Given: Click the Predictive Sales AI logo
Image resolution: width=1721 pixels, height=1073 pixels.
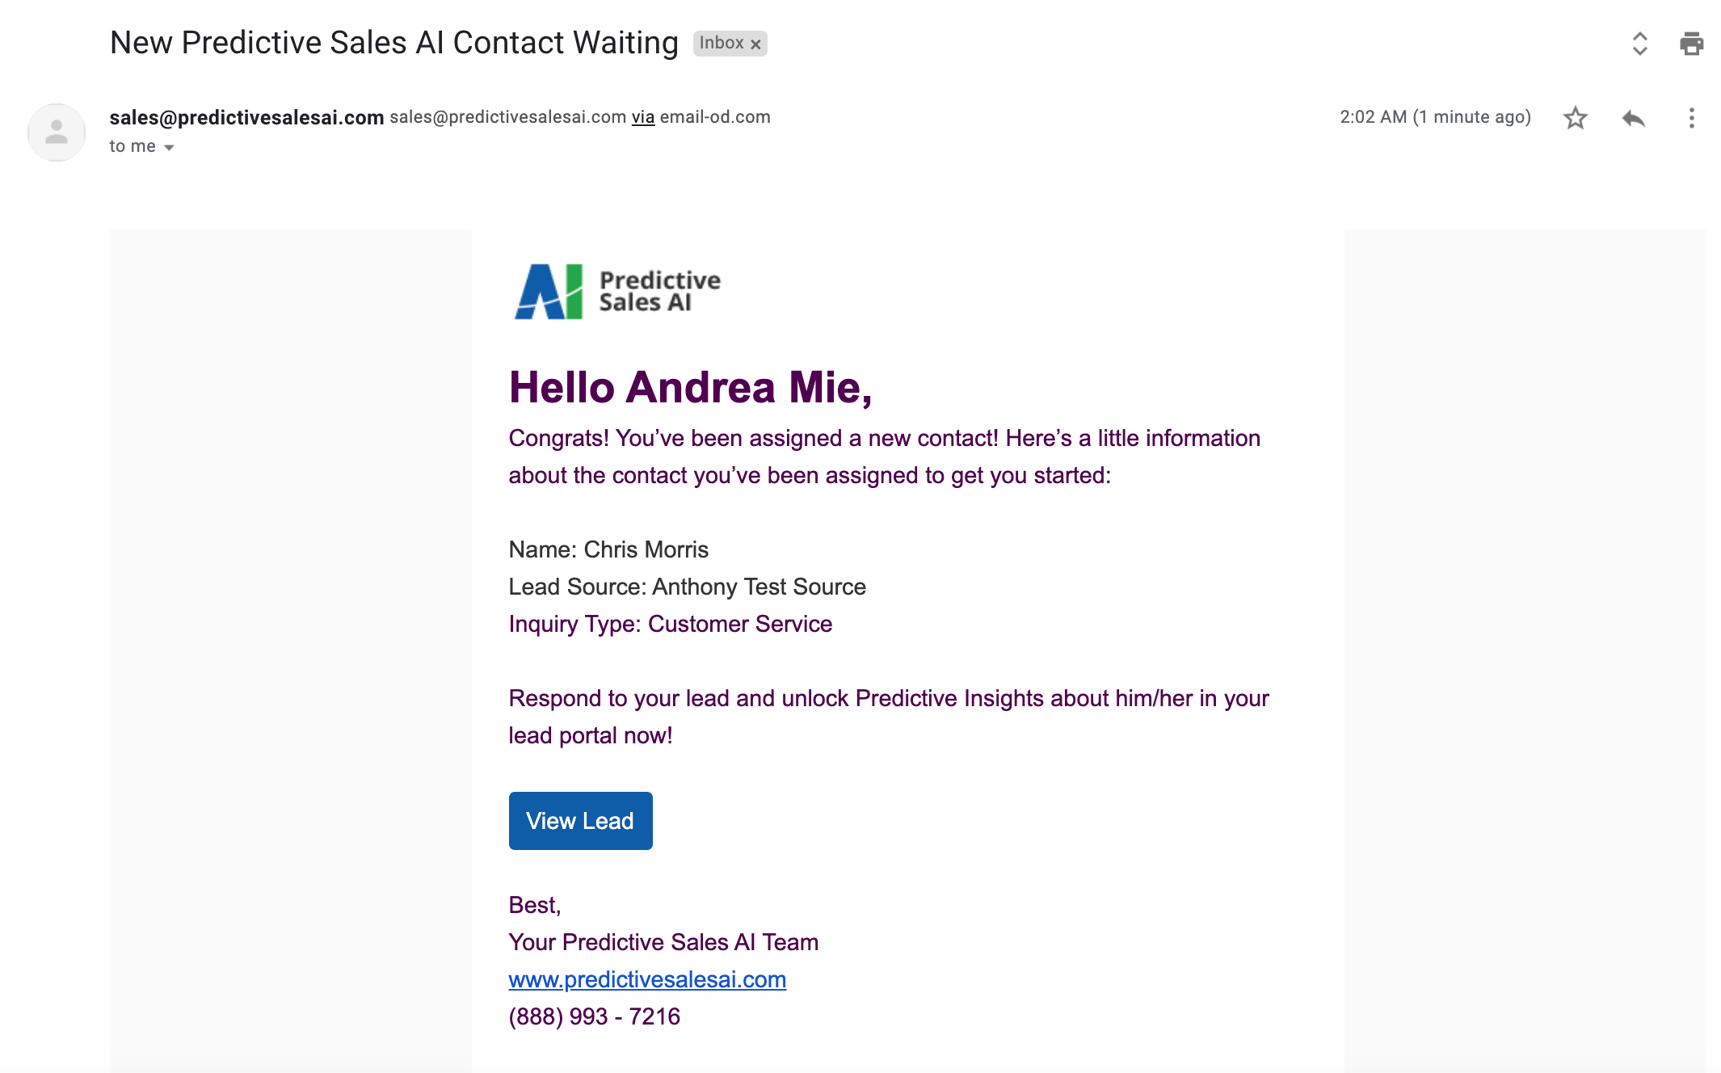Looking at the screenshot, I should (x=617, y=292).
